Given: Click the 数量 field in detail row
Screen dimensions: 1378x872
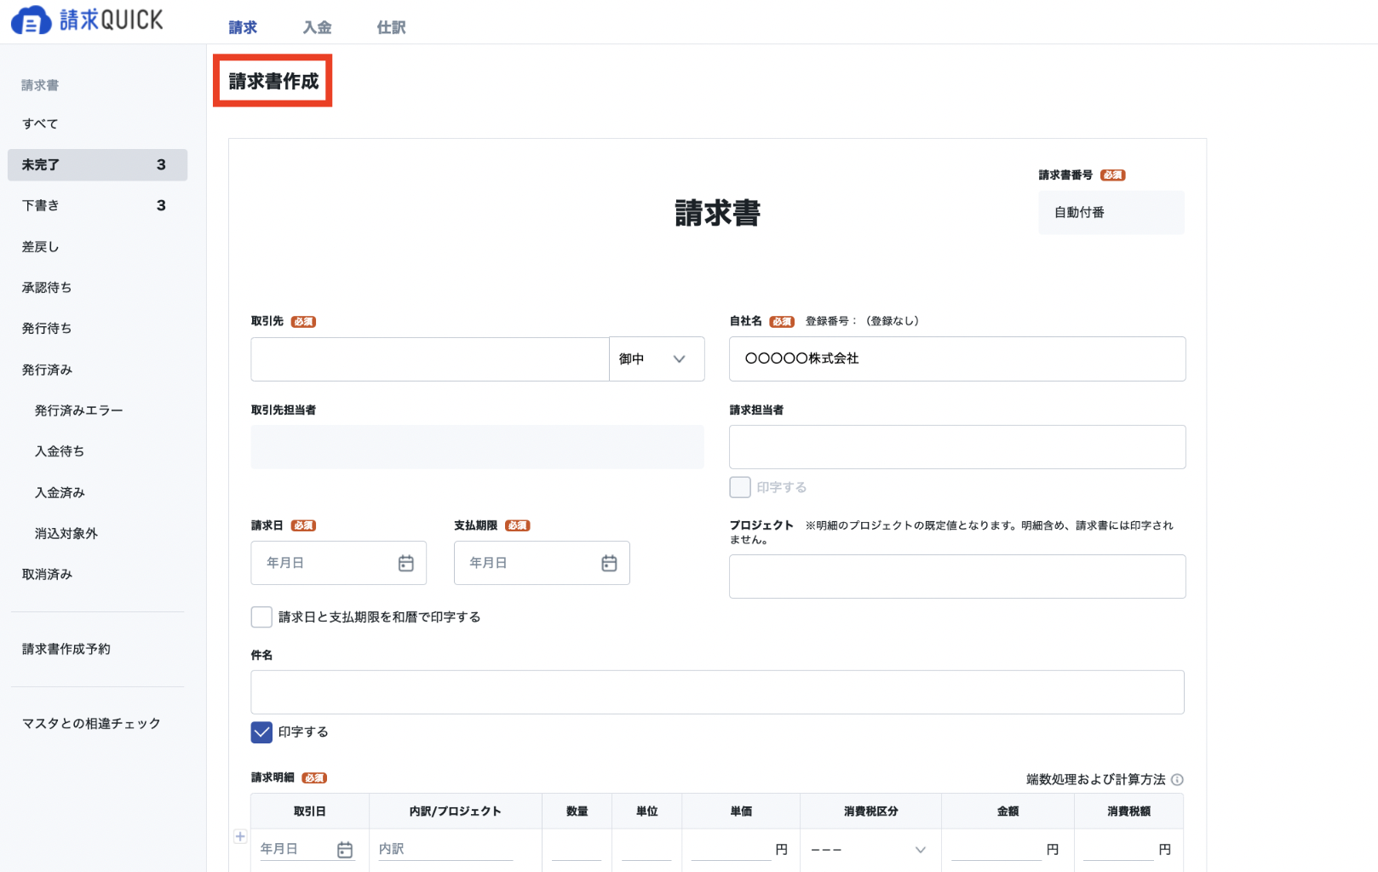Looking at the screenshot, I should (577, 850).
